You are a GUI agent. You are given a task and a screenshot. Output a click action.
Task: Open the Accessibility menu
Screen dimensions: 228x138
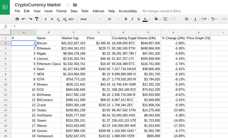click(128, 11)
